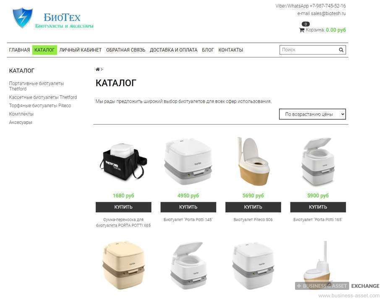The image size is (384, 302).
Task: Open the price sorting dropdown
Action: pos(312,114)
